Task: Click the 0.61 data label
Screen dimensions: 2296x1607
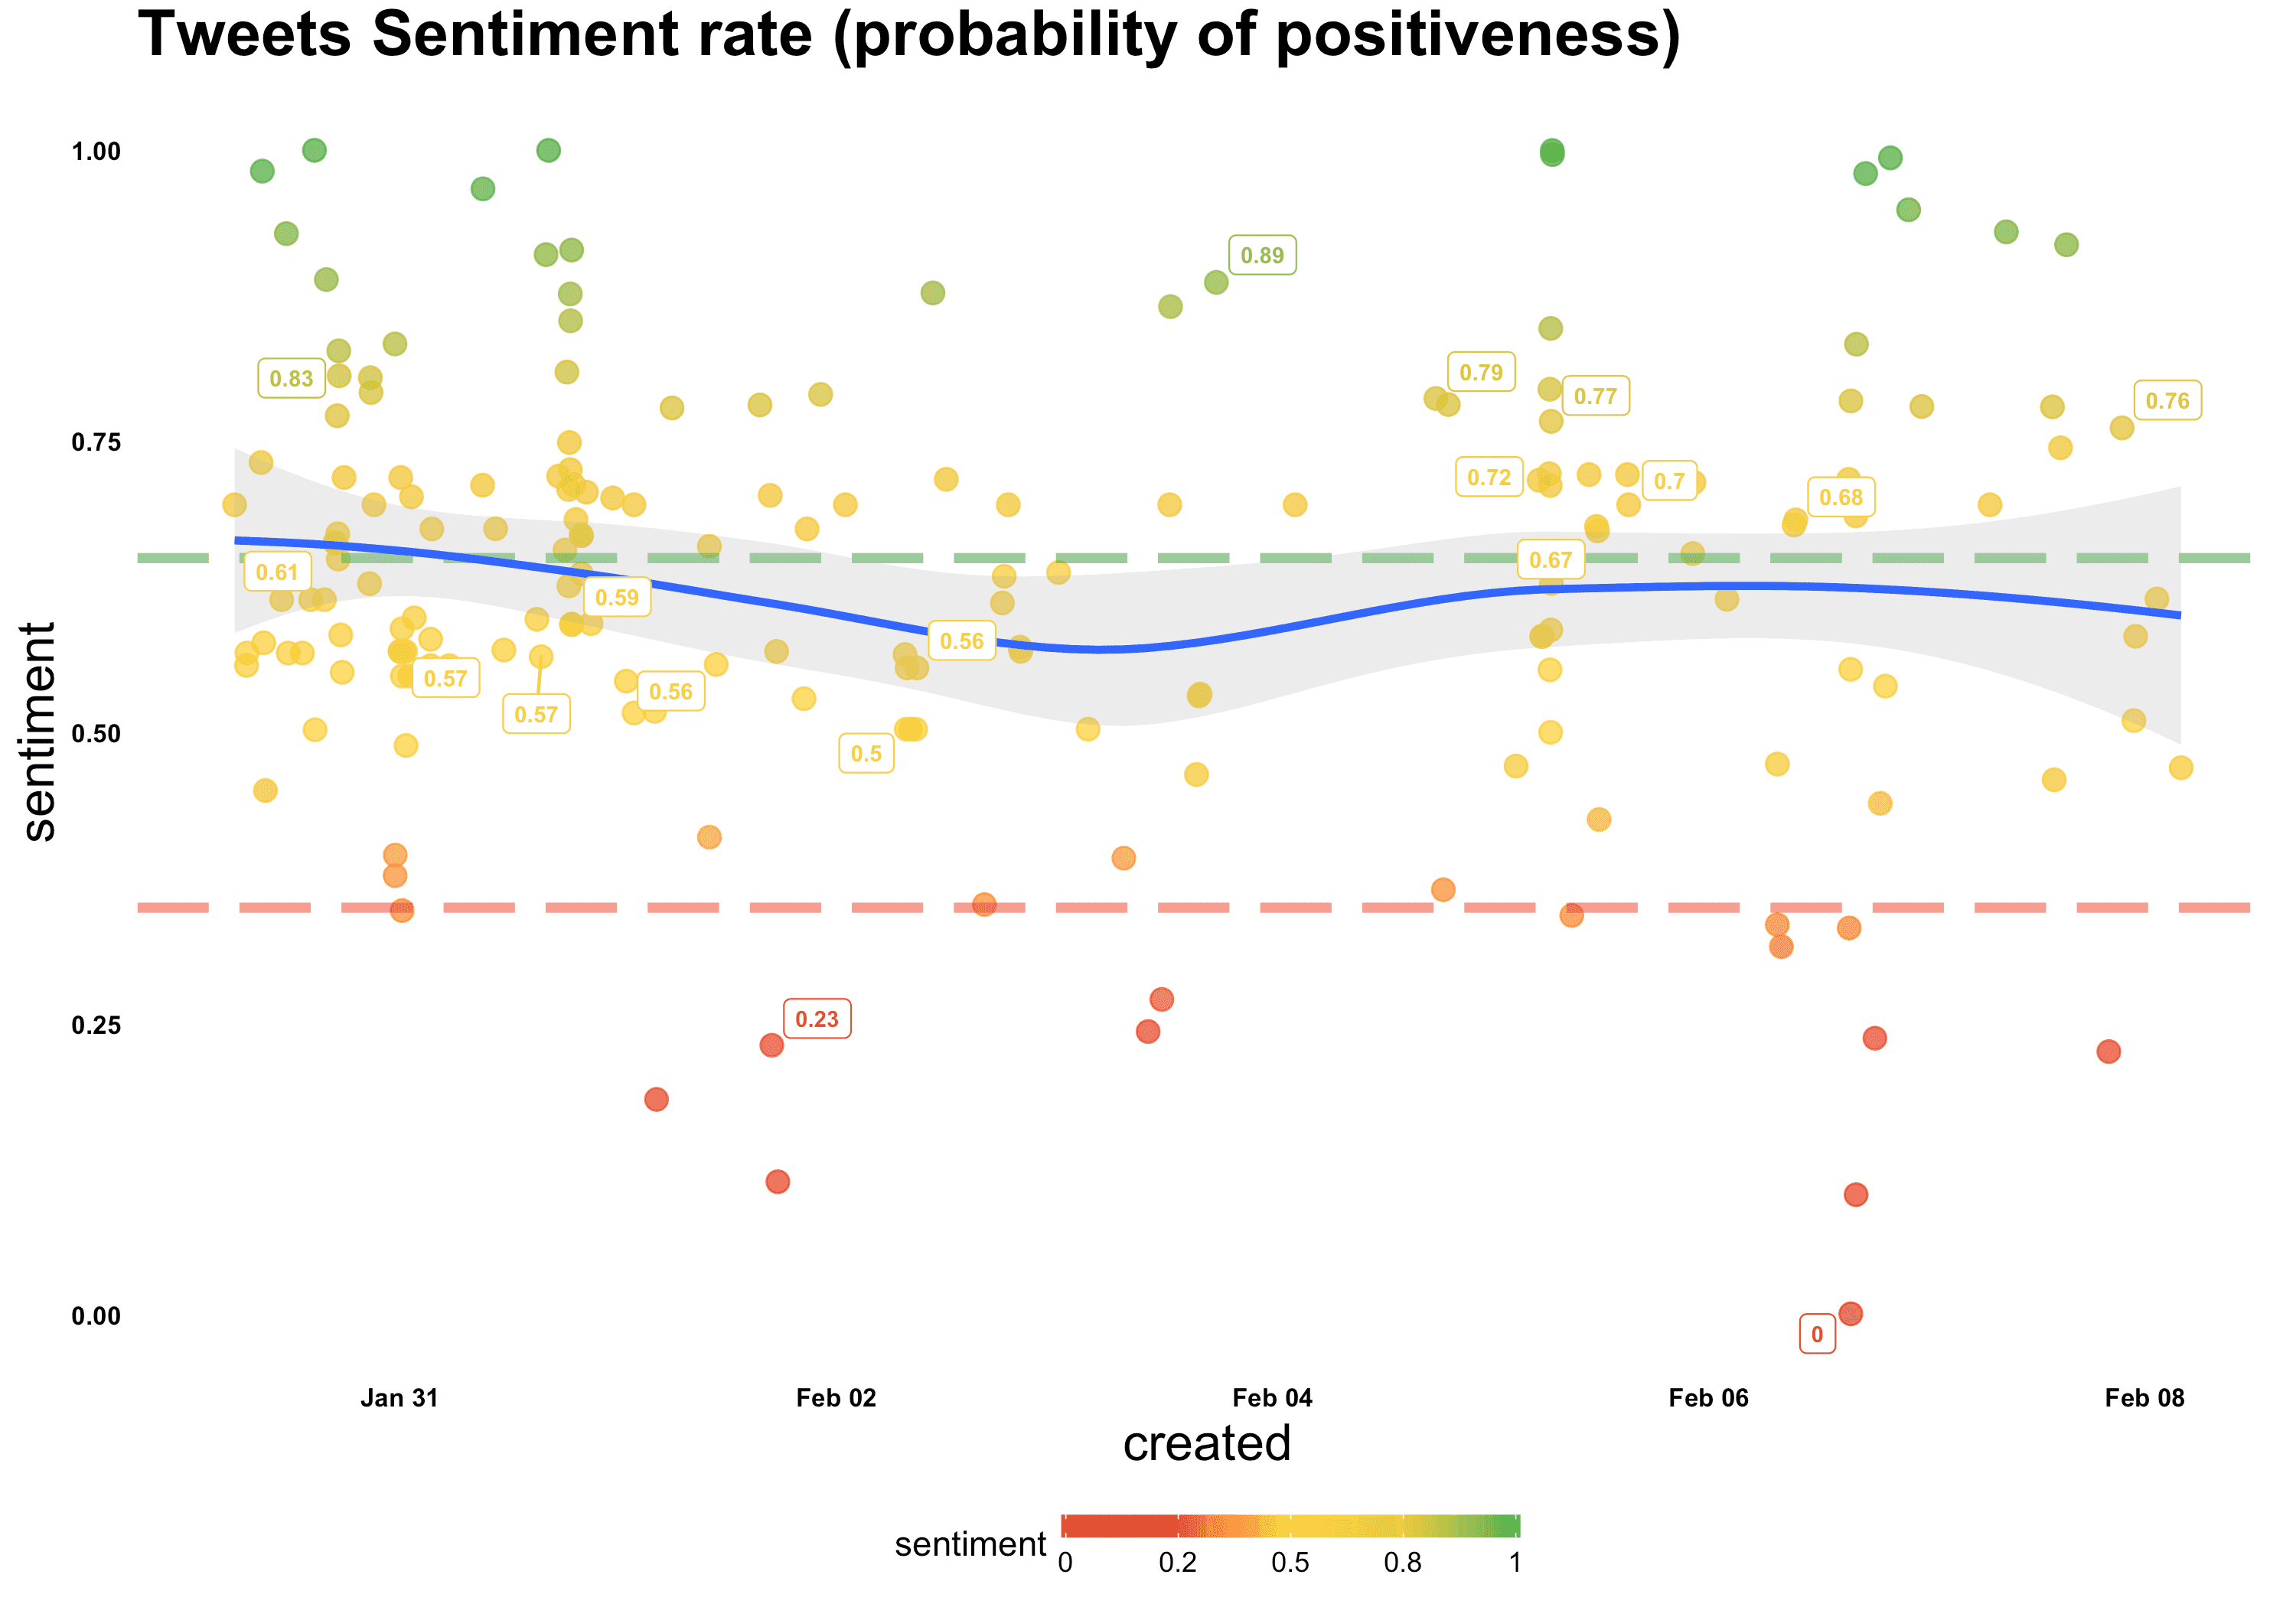Action: pyautogui.click(x=277, y=572)
